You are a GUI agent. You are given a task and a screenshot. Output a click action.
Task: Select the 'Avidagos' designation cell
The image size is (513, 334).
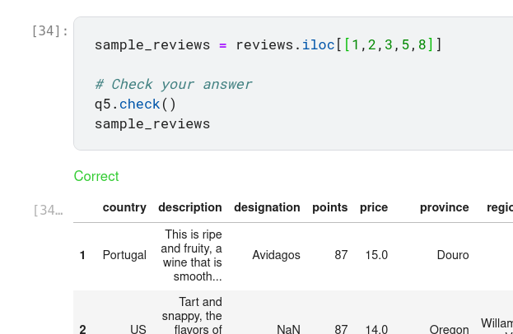point(276,256)
